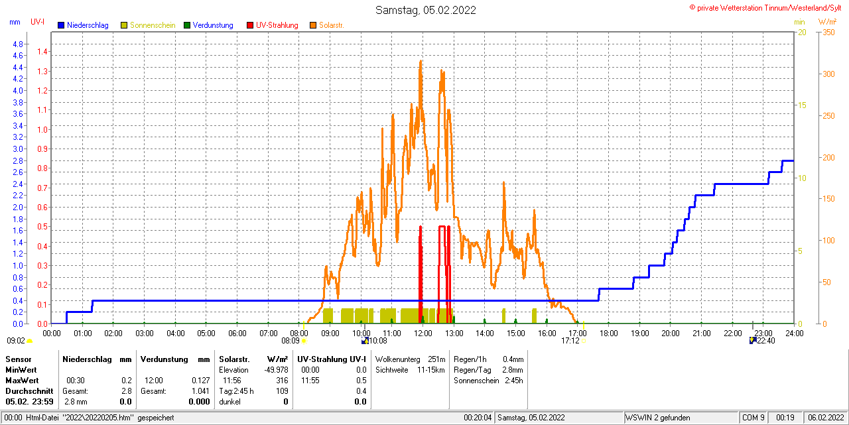This screenshot has height=425, width=849.
Task: Click the Regen/Tag 2.8mm reading
Action: (x=488, y=369)
